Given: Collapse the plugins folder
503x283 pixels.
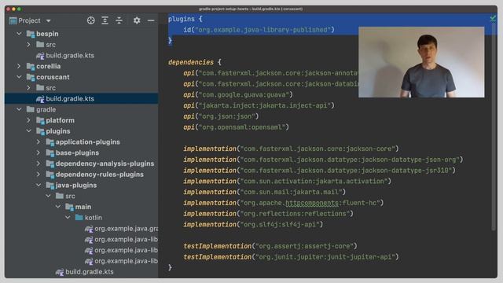Looking at the screenshot, I should click(28, 131).
